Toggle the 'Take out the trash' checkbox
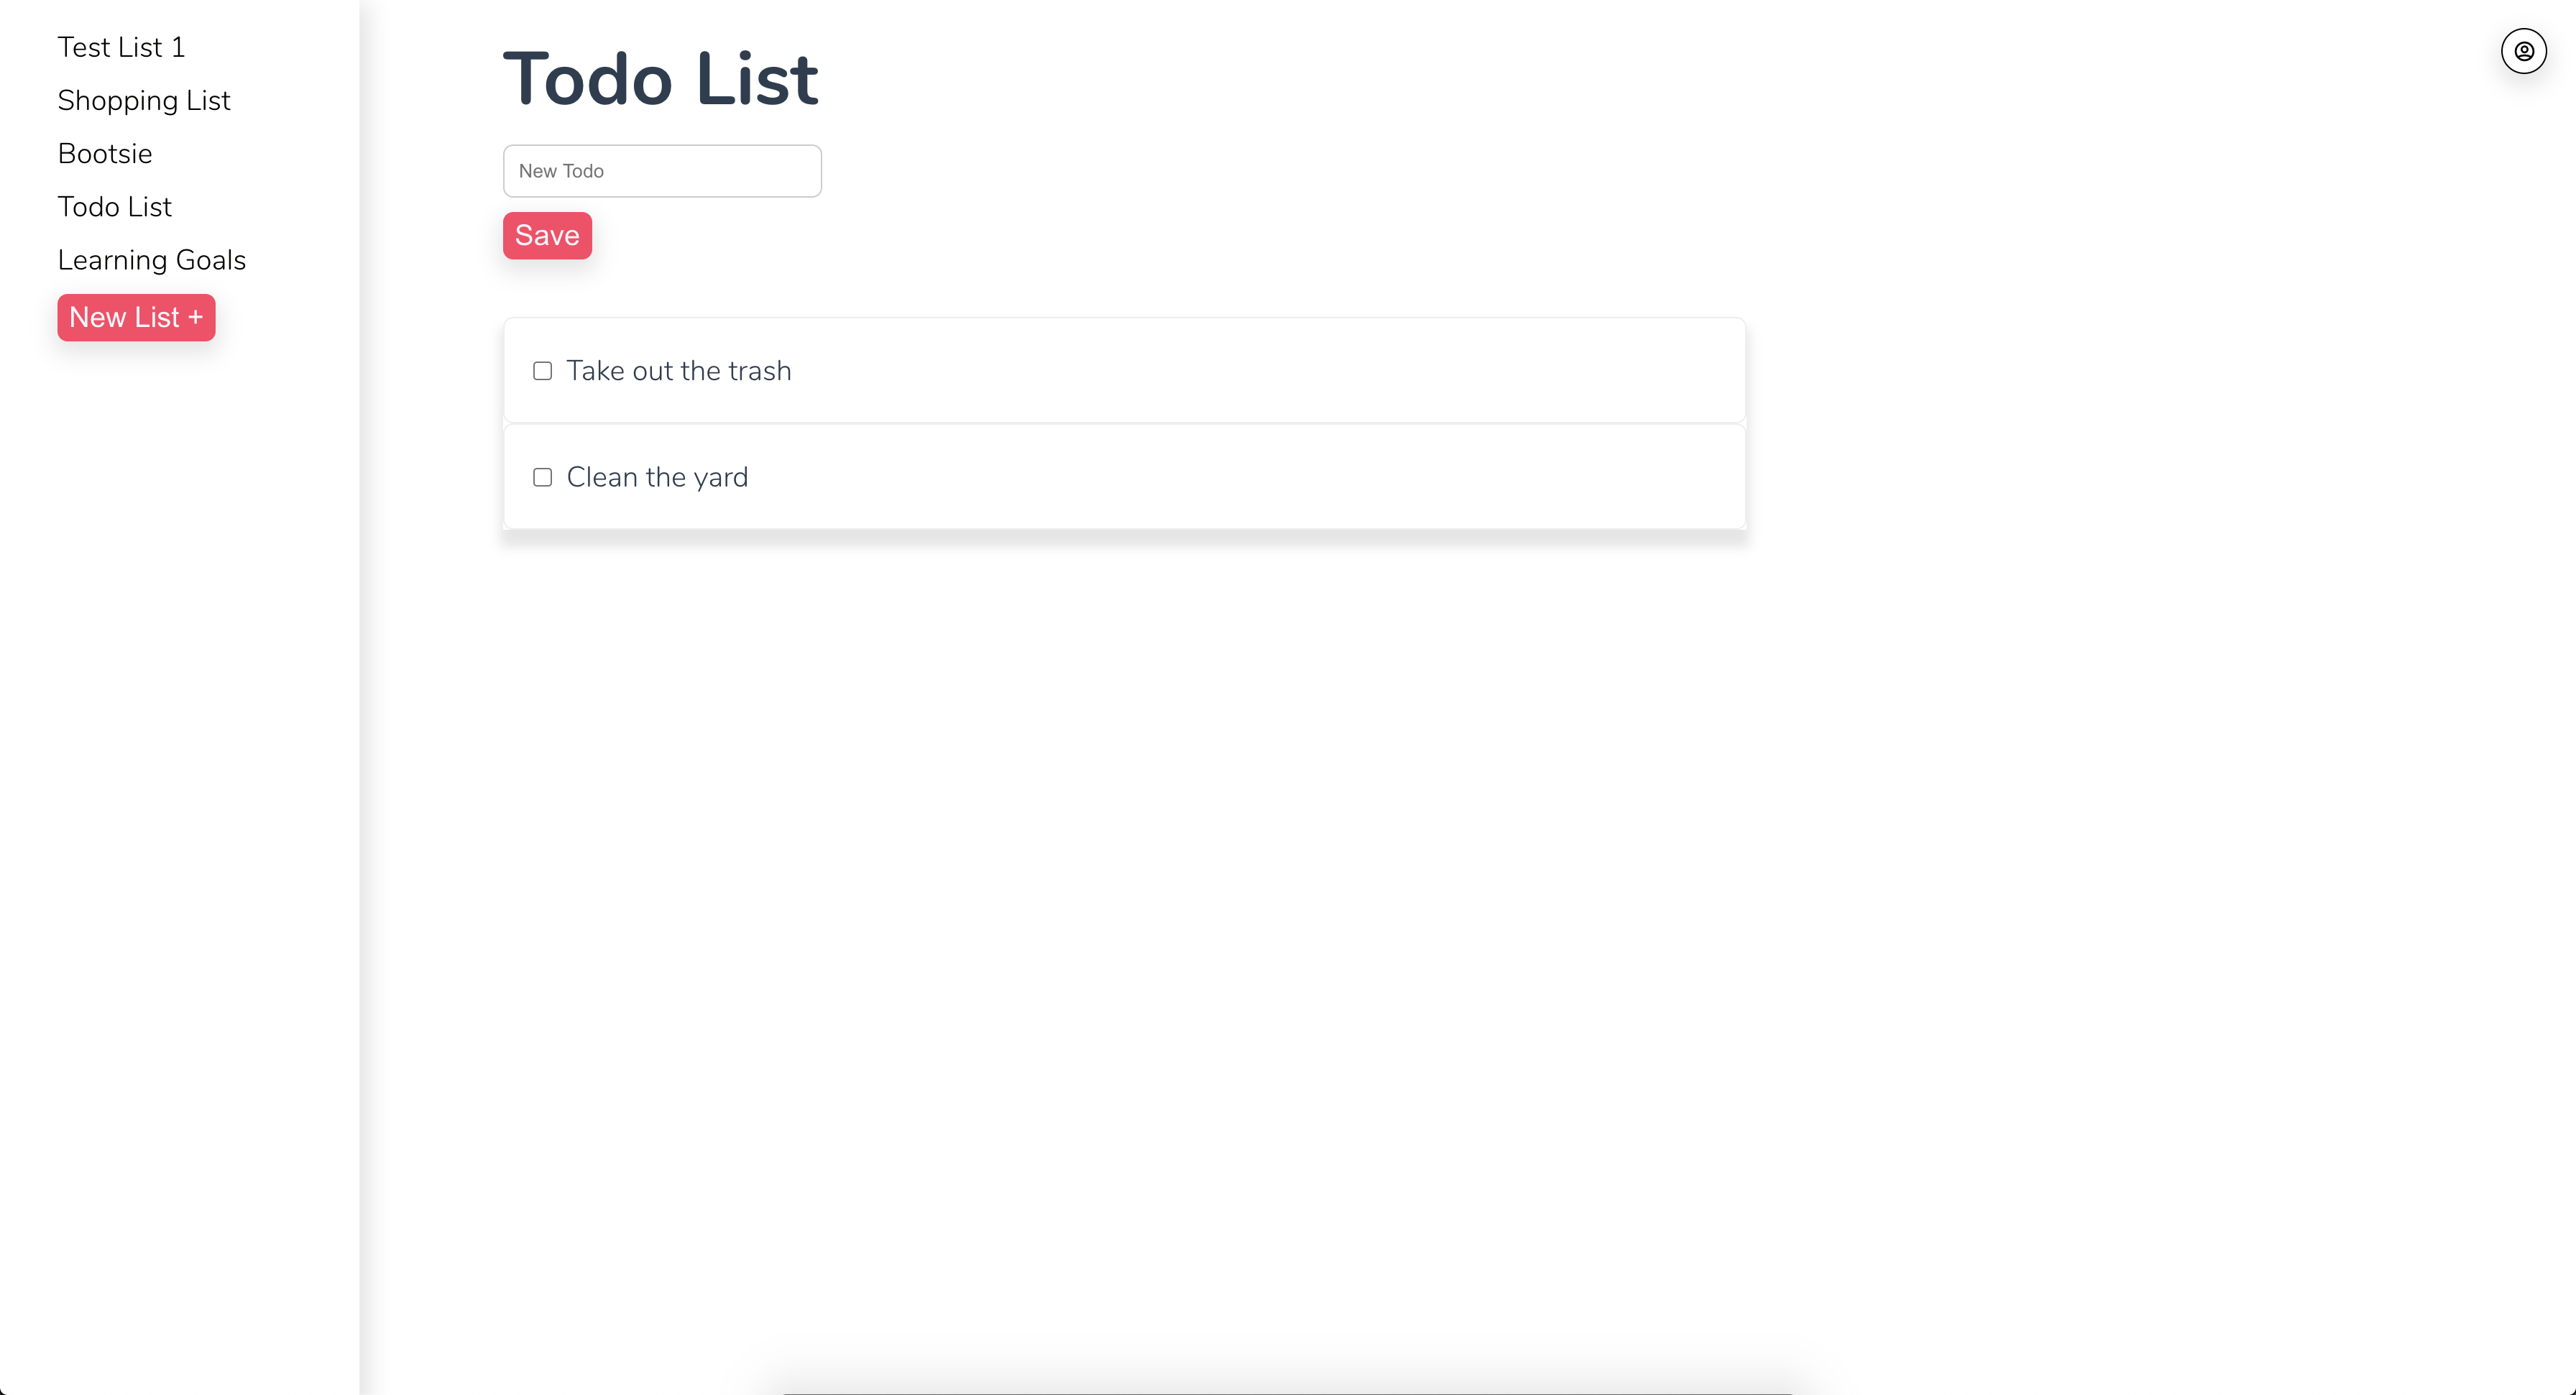 (x=543, y=371)
